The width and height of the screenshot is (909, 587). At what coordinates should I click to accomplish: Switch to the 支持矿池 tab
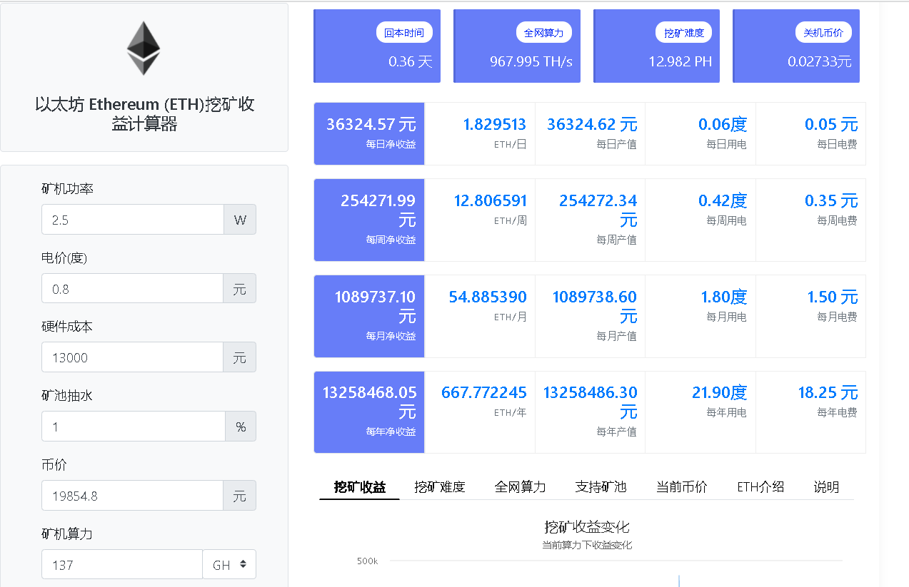601,486
